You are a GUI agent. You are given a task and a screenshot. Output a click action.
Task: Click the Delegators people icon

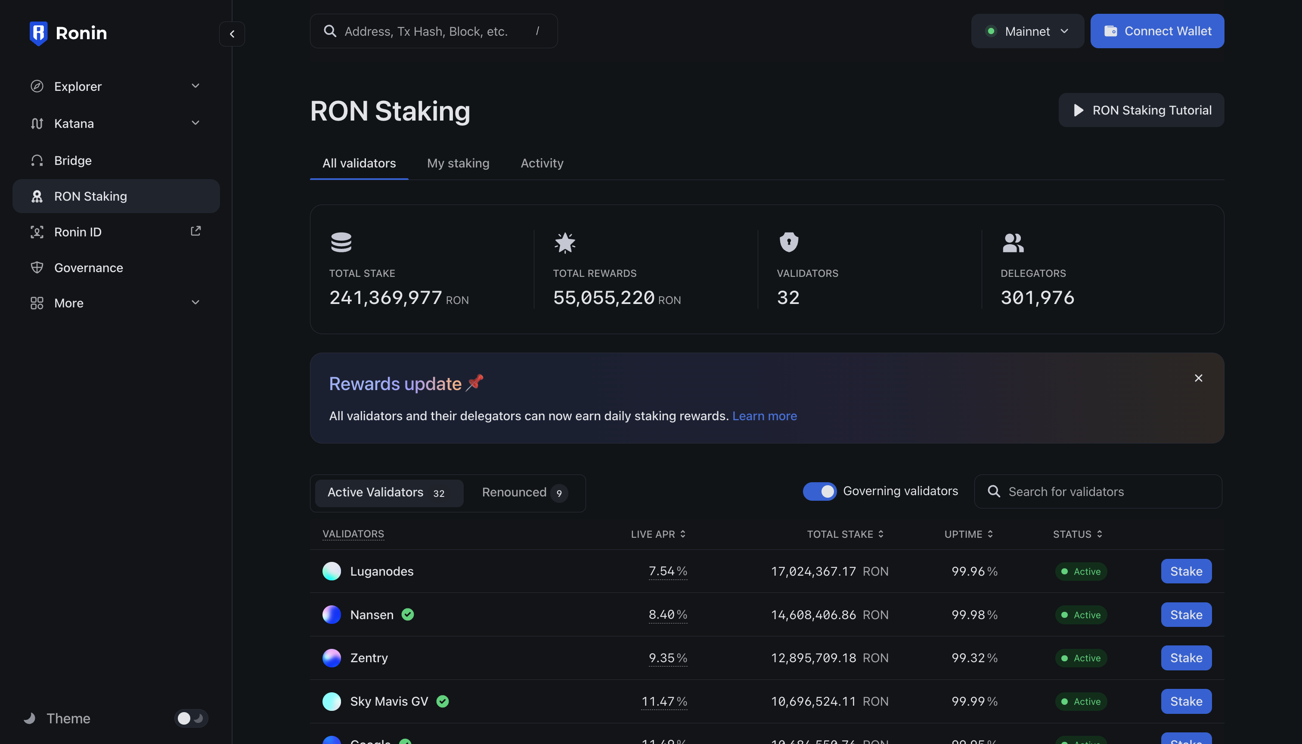[1013, 243]
